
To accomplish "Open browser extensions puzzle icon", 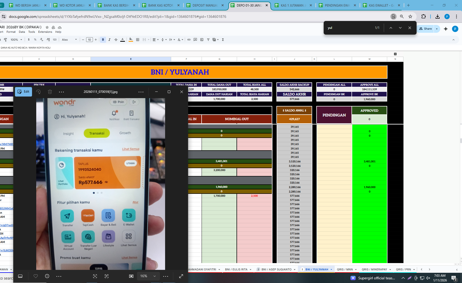I will [x=423, y=17].
